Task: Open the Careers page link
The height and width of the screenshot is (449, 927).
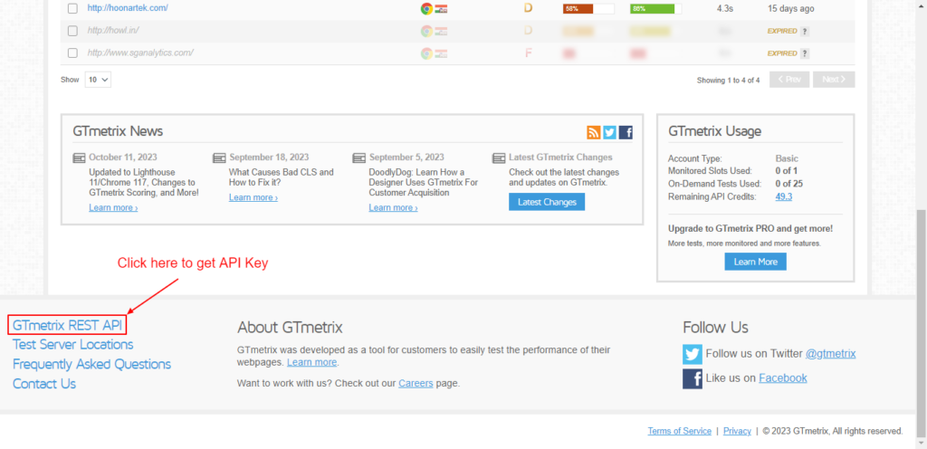Action: 416,384
